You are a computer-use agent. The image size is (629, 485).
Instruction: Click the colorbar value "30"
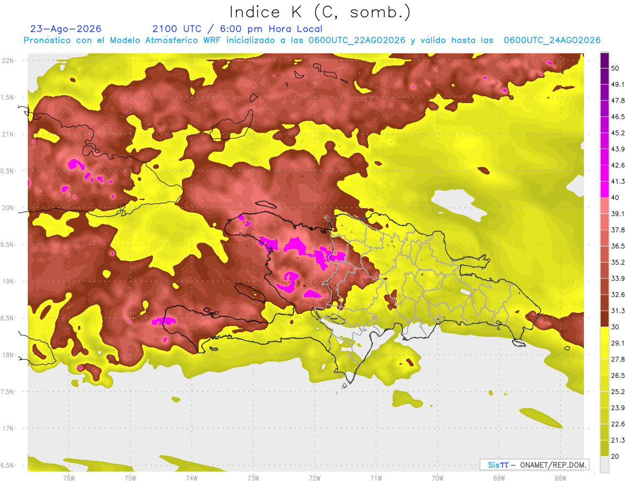pos(615,327)
